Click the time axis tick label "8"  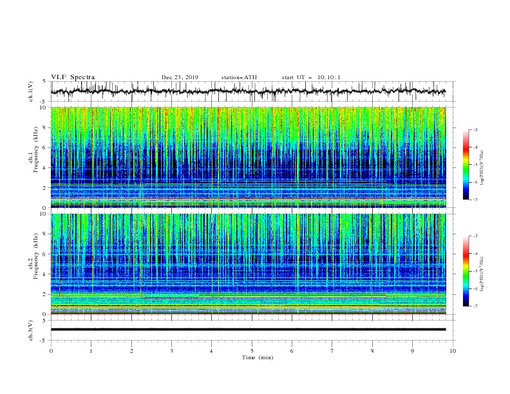point(372,351)
